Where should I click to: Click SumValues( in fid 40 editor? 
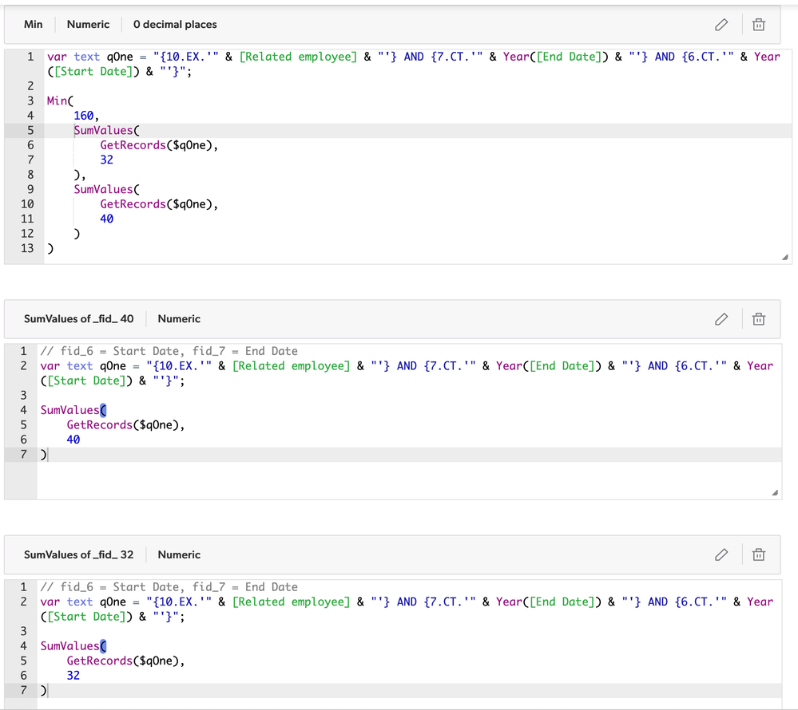[x=73, y=410]
